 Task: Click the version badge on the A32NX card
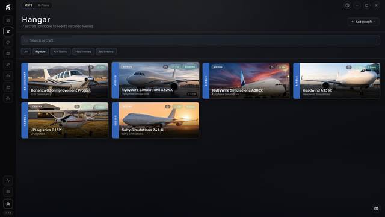click(x=192, y=94)
